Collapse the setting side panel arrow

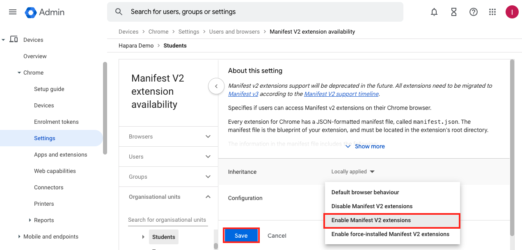(x=216, y=86)
